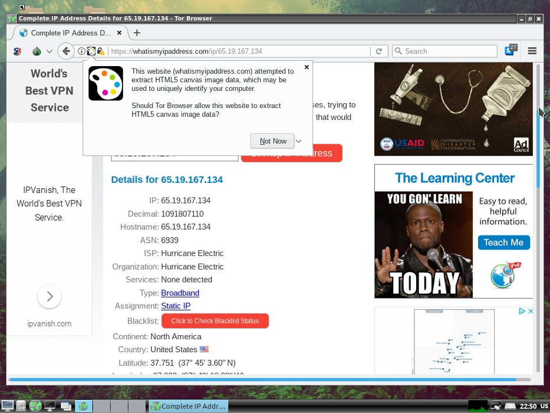This screenshot has width=550, height=413.
Task: Click the IPv6 globe icon
Action: click(x=505, y=274)
